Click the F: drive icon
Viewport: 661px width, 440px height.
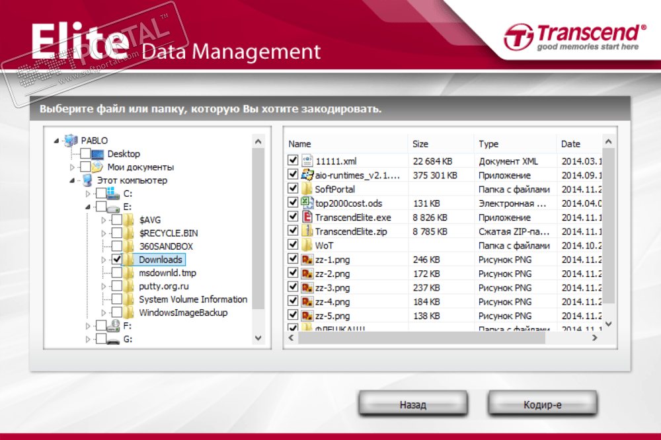(113, 326)
